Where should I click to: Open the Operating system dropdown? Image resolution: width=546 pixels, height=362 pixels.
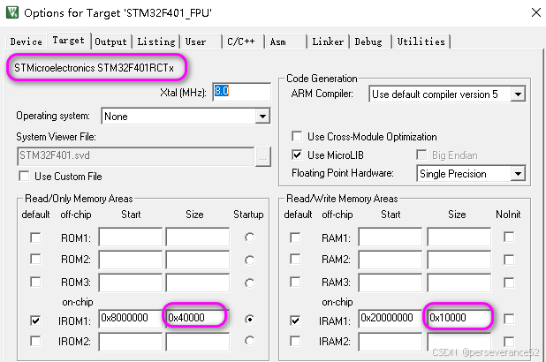(263, 117)
